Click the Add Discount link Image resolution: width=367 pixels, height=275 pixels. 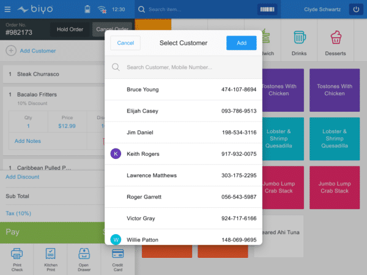click(23, 177)
